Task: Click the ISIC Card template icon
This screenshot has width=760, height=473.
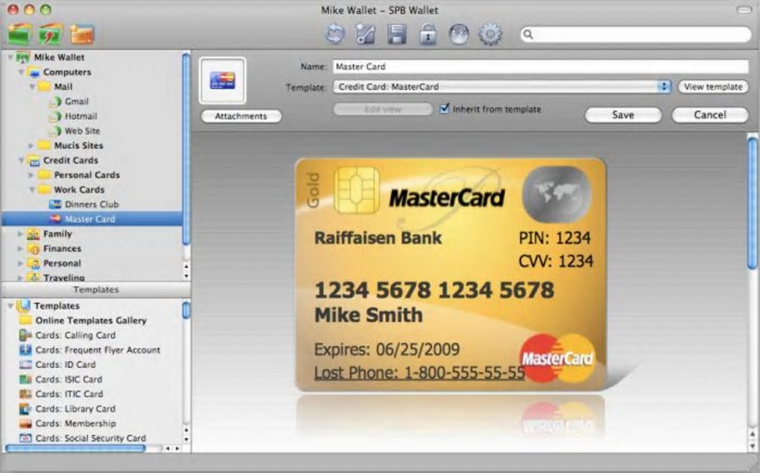Action: tap(25, 379)
